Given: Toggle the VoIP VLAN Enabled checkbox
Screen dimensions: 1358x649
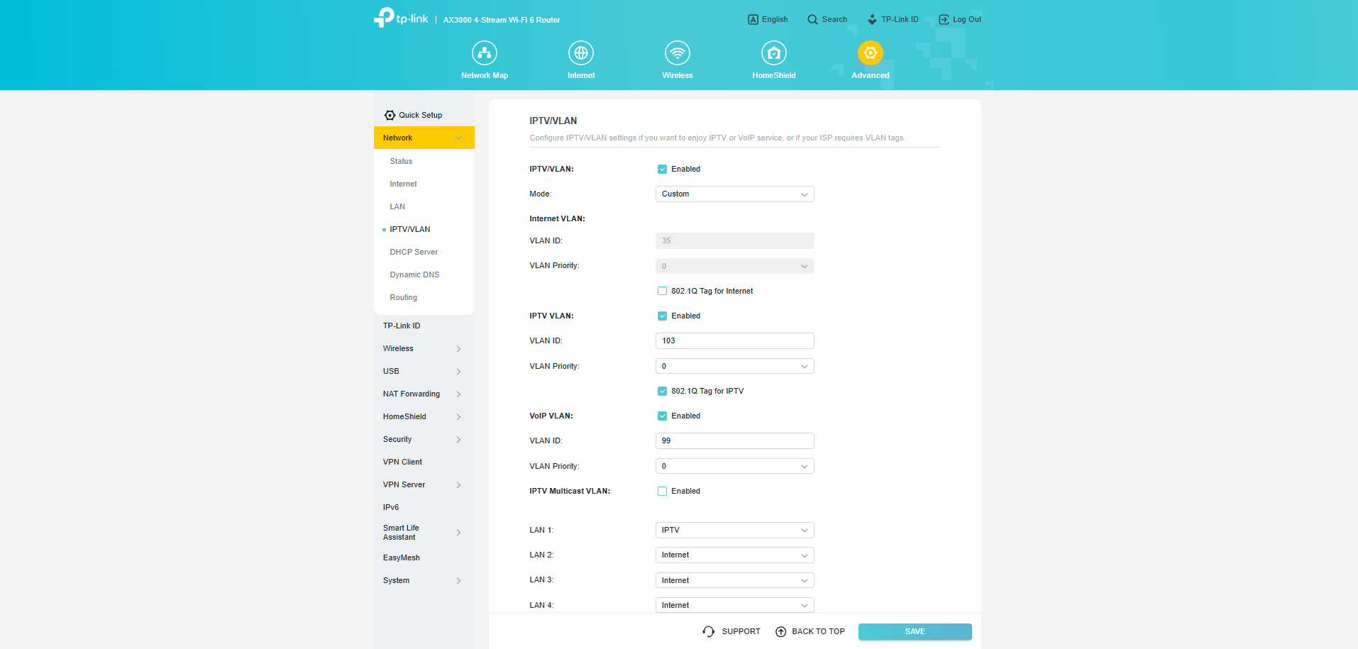Looking at the screenshot, I should 662,416.
